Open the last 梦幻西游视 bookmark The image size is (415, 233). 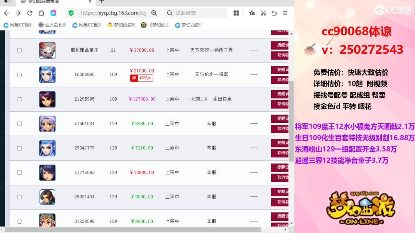pos(189,25)
